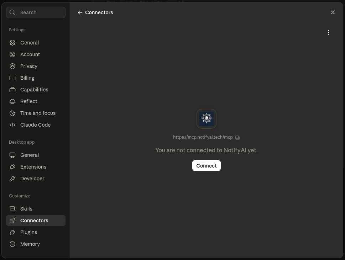Open Billing settings via card icon
This screenshot has height=260, width=345.
(x=12, y=78)
